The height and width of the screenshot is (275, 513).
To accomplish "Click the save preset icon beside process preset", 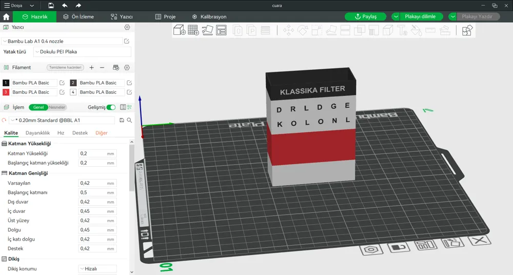I will [122, 120].
